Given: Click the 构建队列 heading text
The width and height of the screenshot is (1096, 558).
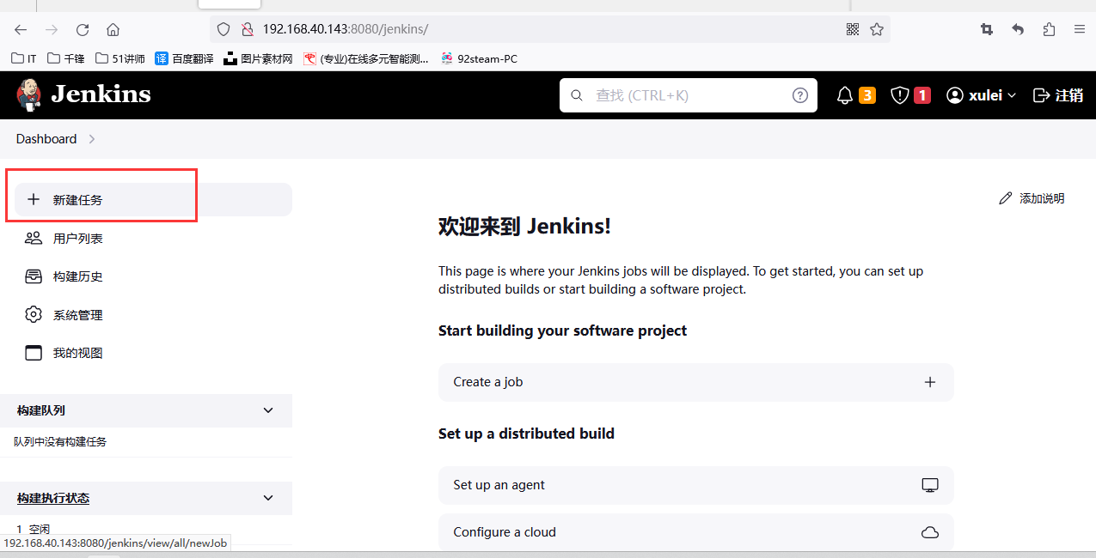Looking at the screenshot, I should (x=41, y=410).
